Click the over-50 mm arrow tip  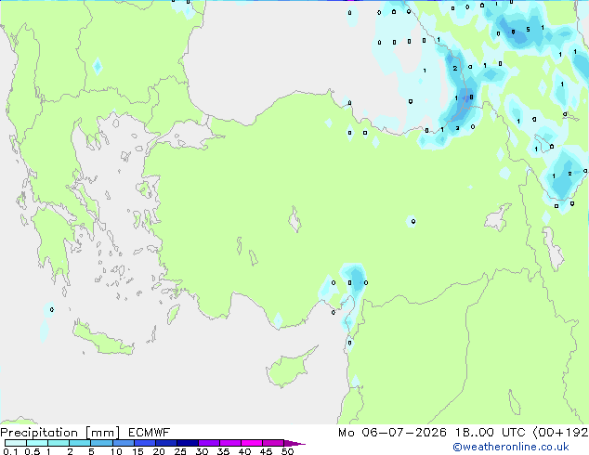pos(294,443)
